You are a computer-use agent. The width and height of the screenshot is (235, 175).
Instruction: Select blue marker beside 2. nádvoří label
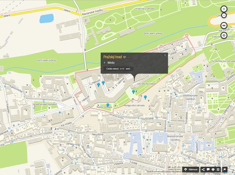99,84
